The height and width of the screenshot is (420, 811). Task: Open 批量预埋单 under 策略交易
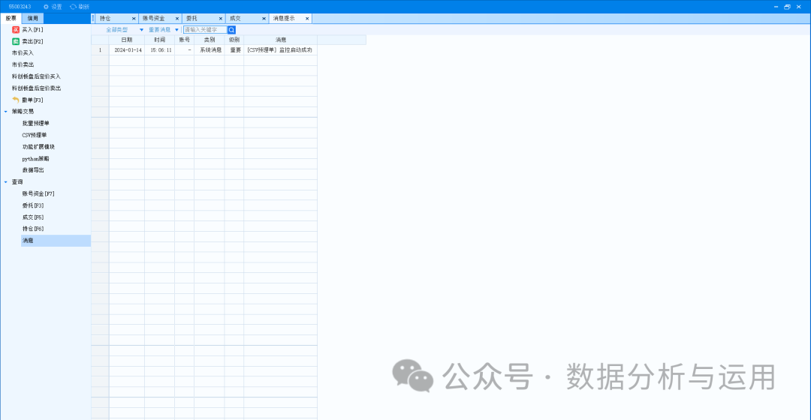[36, 124]
